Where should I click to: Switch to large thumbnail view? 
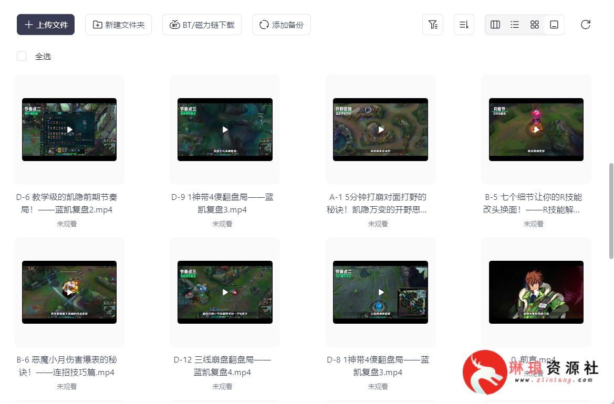coord(554,25)
